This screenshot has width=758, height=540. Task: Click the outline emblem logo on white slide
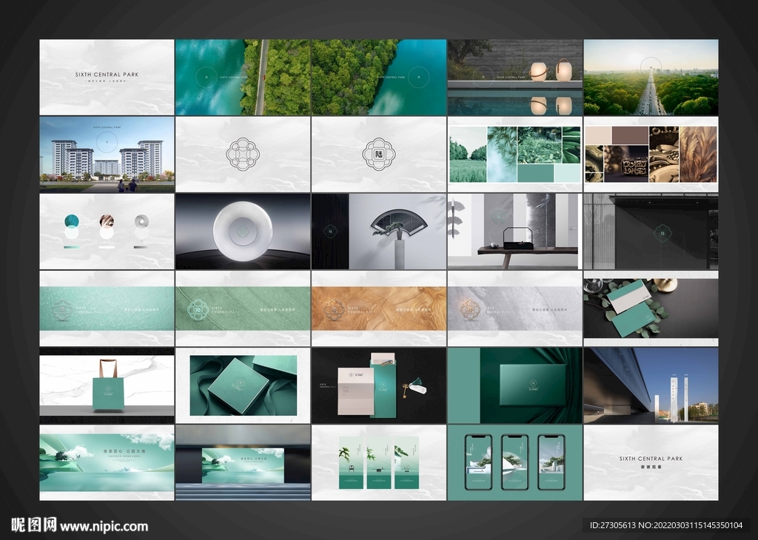243,155
